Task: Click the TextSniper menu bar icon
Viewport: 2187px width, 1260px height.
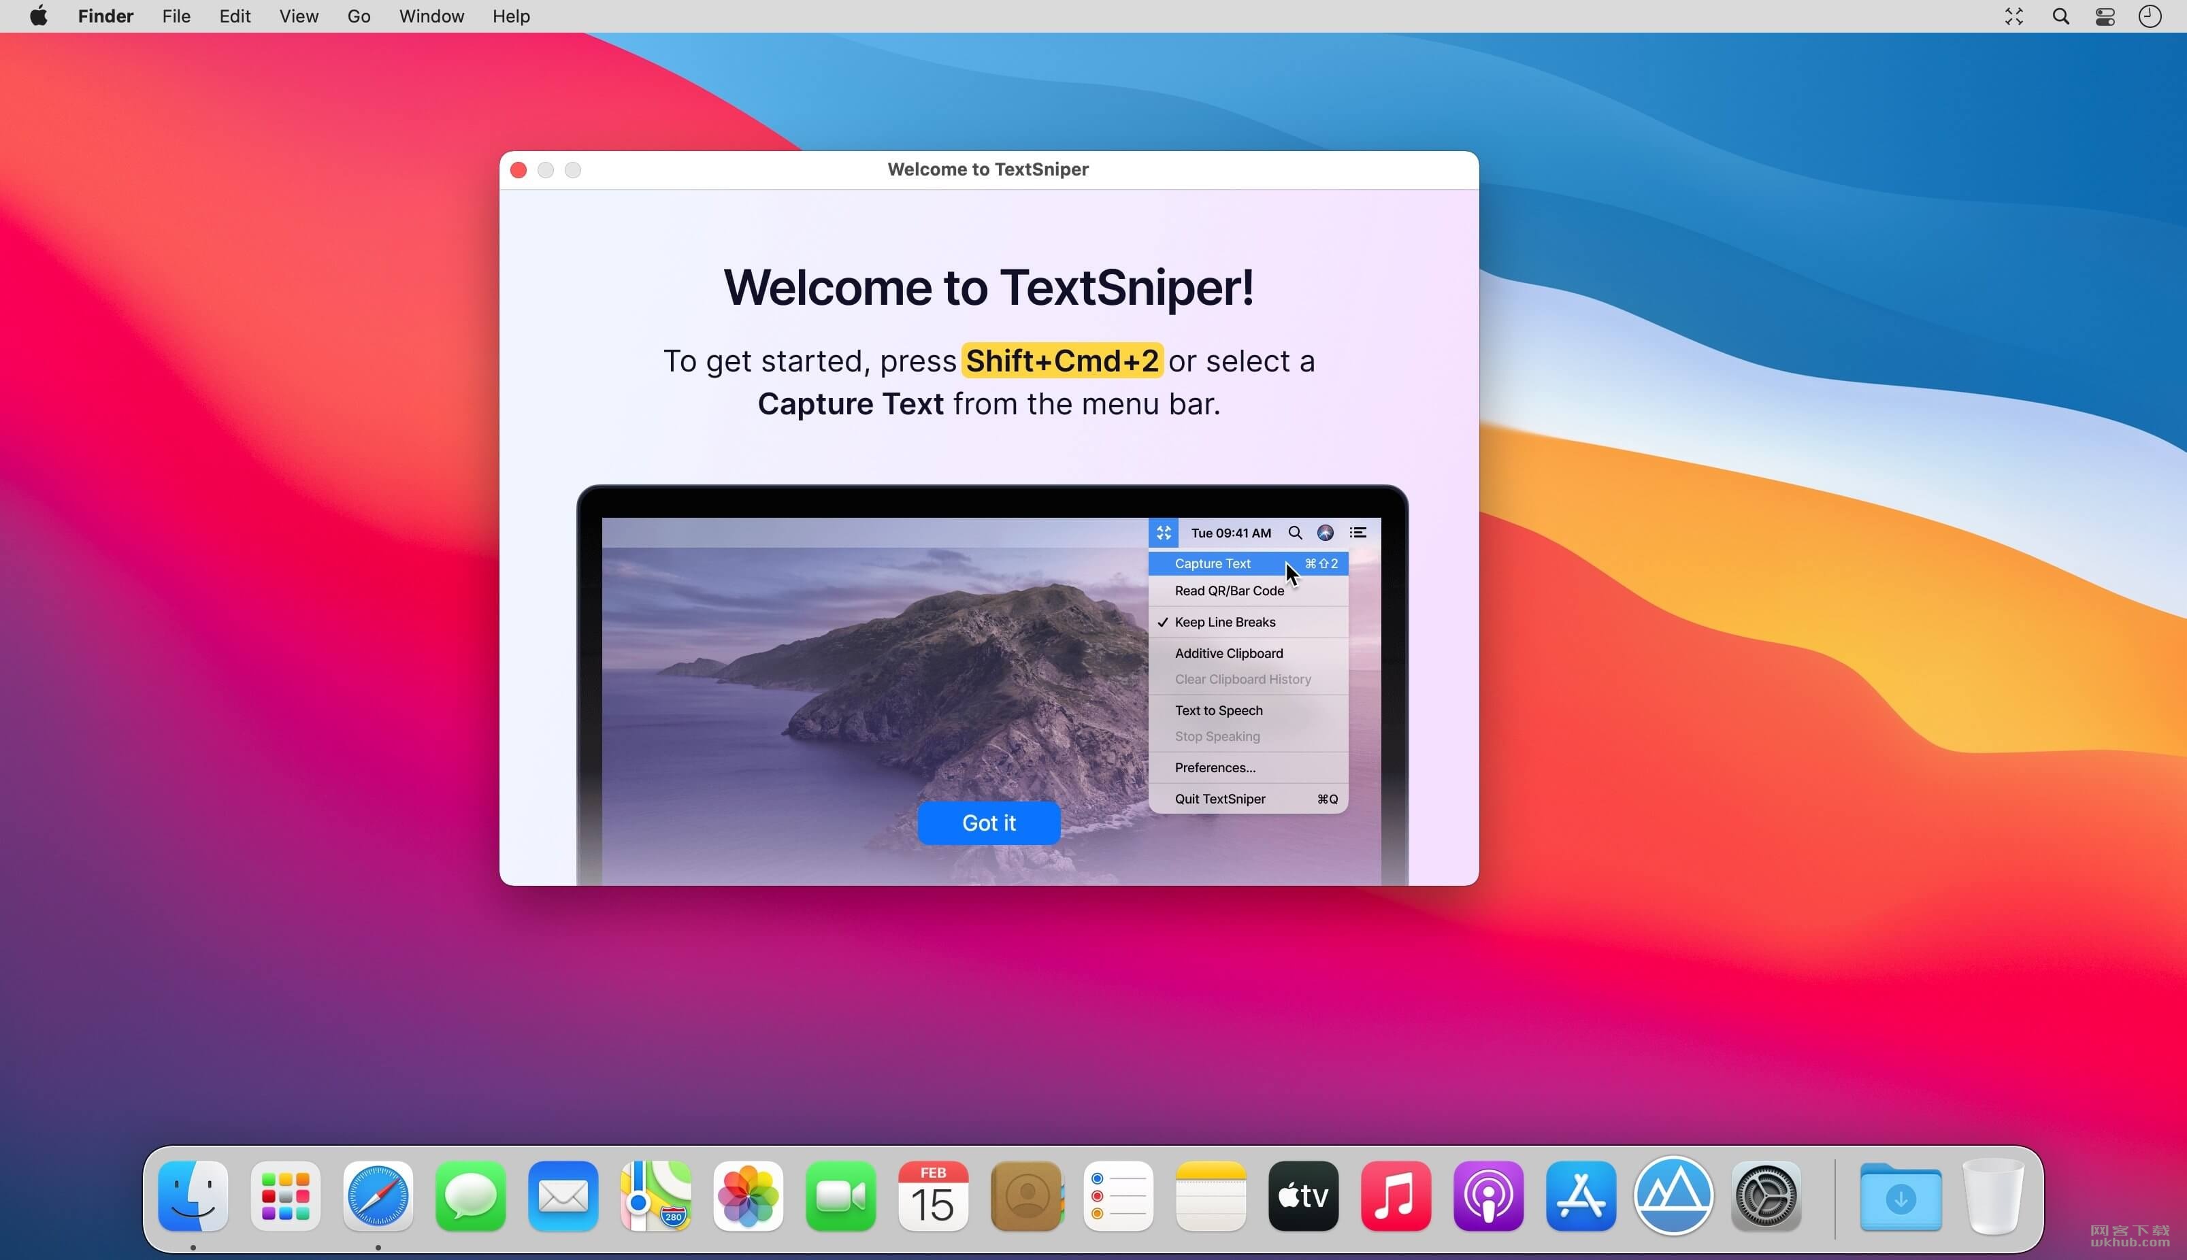Action: [2014, 16]
